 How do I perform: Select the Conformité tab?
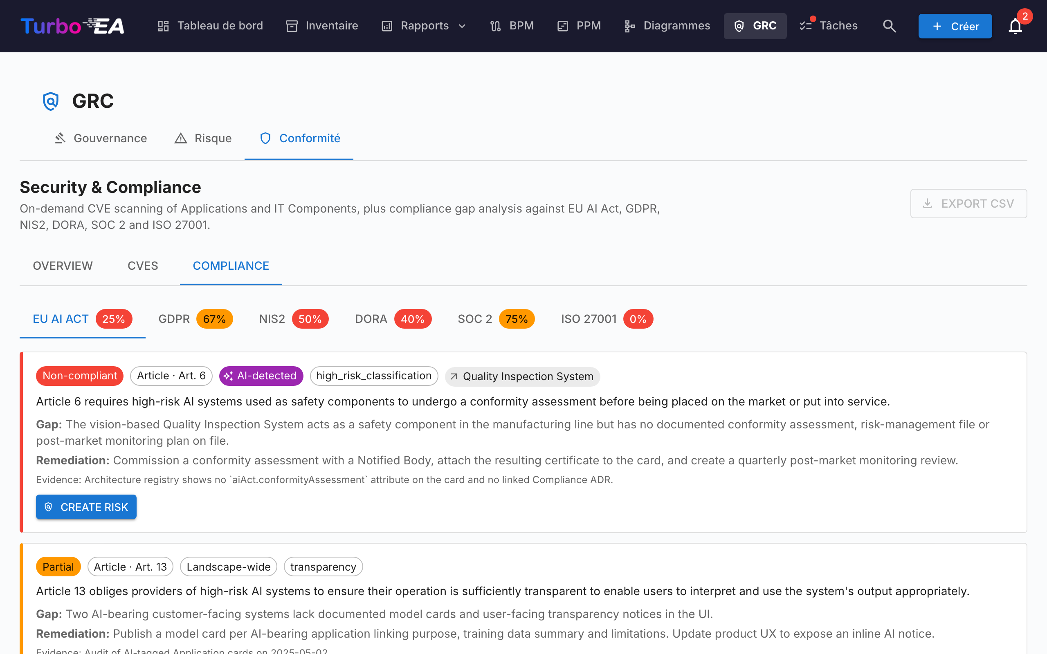[x=299, y=139]
